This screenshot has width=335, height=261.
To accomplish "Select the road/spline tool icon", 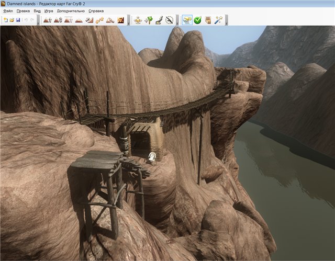I will point(159,20).
